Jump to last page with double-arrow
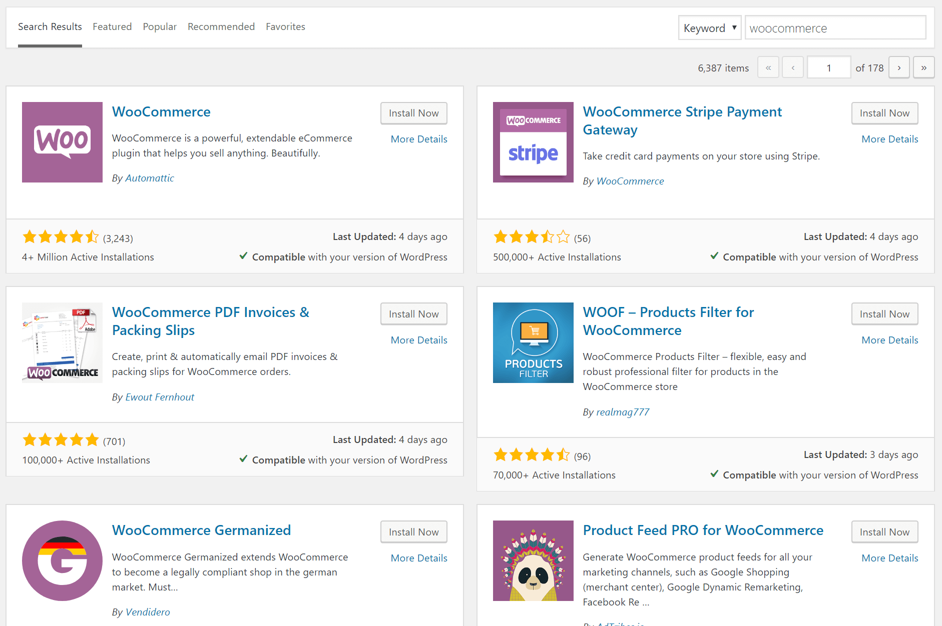Image resolution: width=942 pixels, height=626 pixels. pos(923,67)
